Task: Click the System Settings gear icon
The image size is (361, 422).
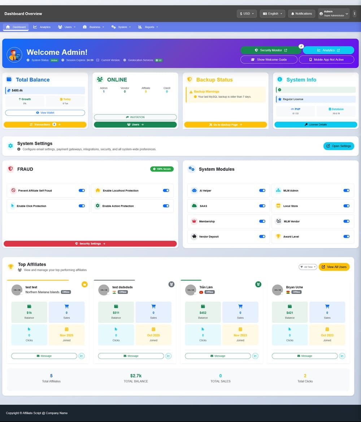Action: pos(10,146)
